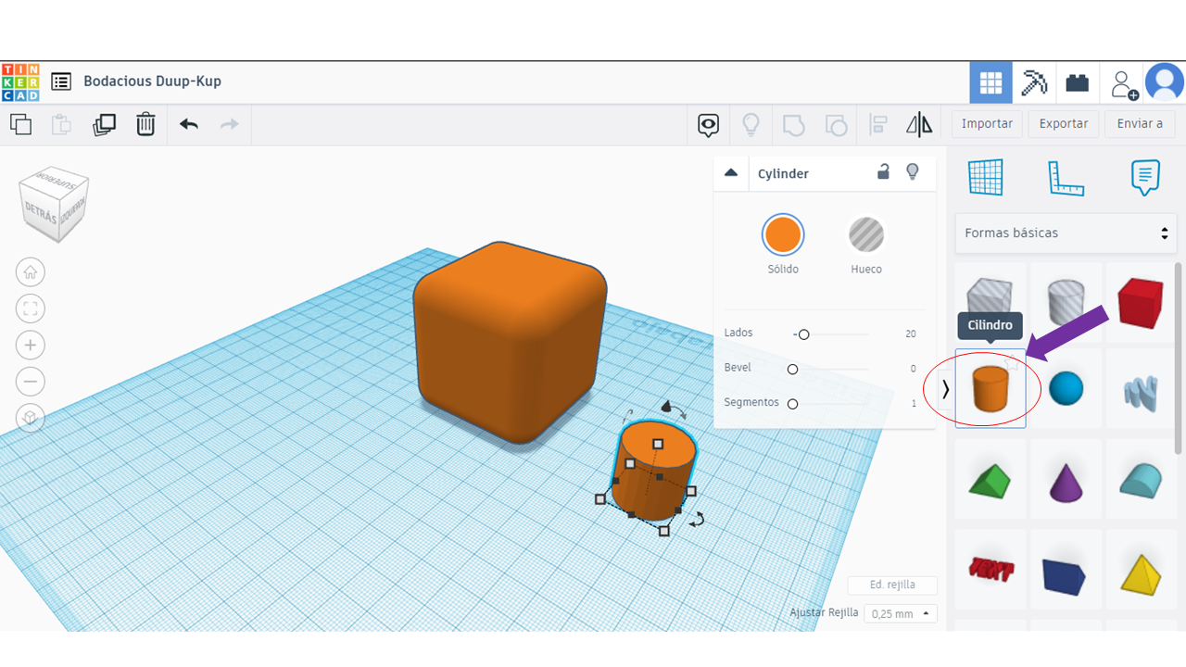Pick the Scribble shape
The height and width of the screenshot is (667, 1186).
tap(1141, 389)
